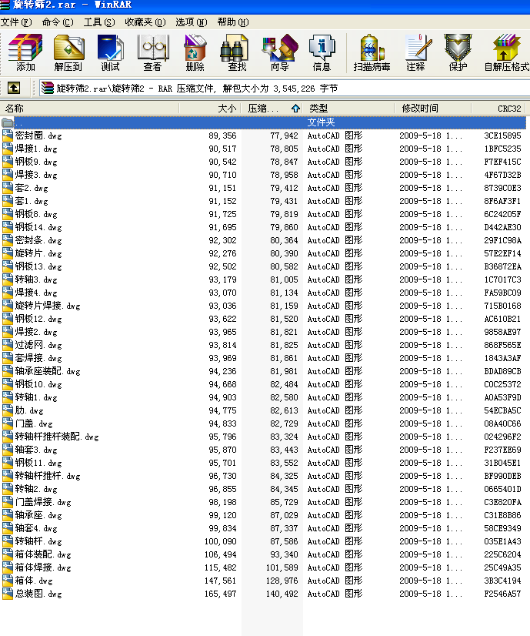Viewport: 530px width, 636px height.
Task: Select file 轴承座装配.dwg
Action: (48, 371)
